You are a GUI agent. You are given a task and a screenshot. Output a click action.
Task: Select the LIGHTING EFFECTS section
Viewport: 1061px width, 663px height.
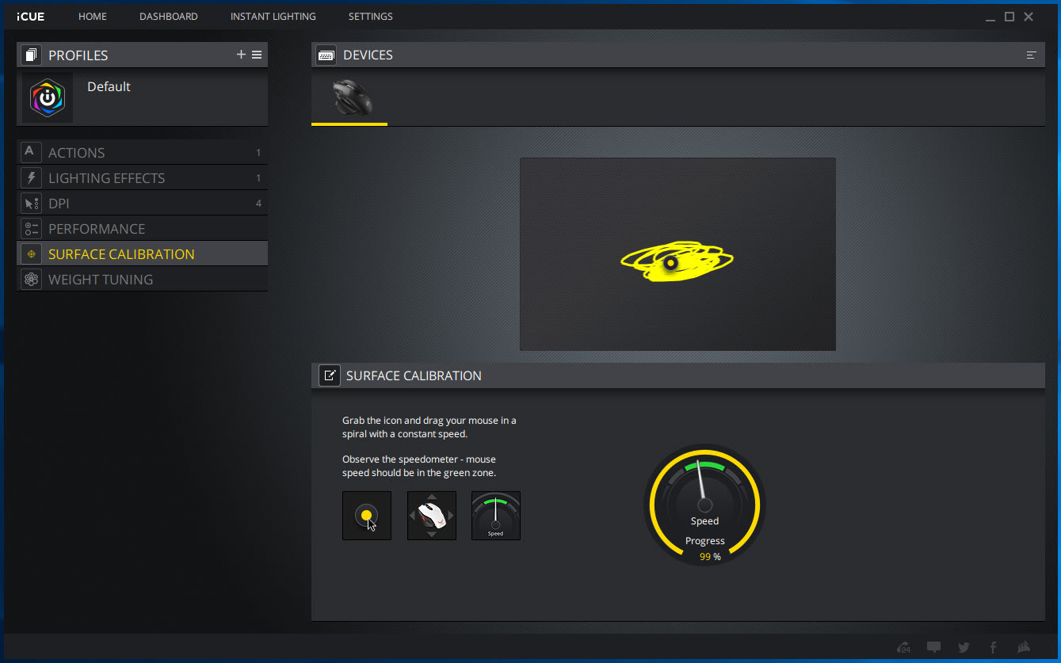143,177
